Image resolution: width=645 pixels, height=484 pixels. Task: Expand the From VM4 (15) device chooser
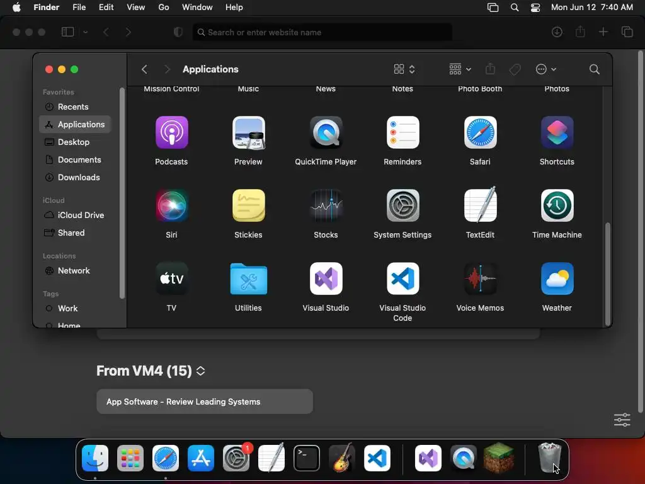click(200, 371)
